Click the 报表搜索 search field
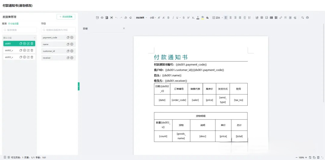325x160 pixels. (20, 30)
